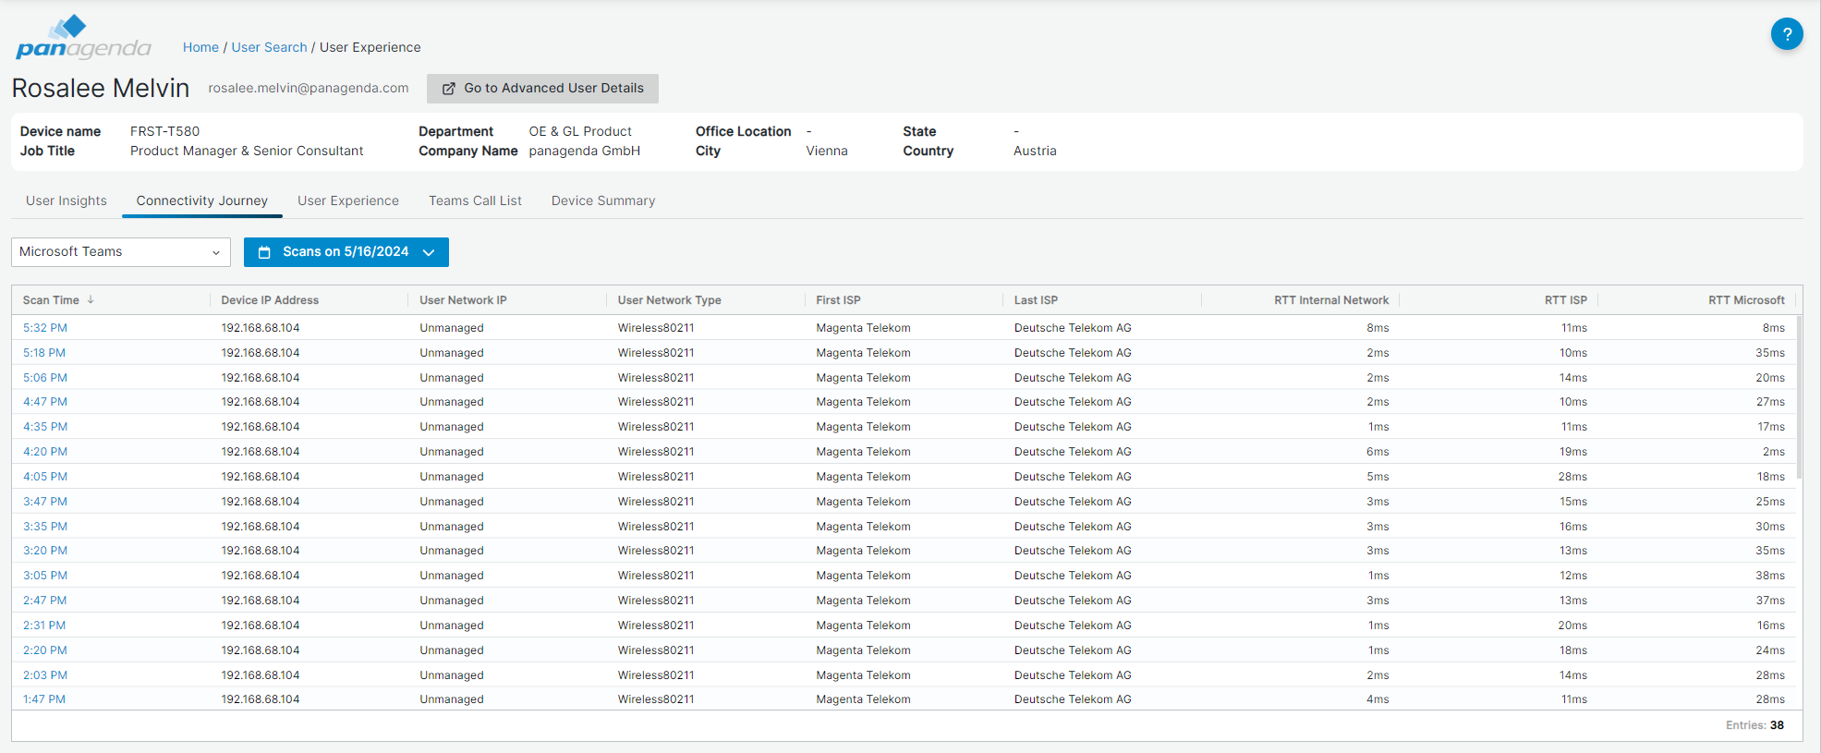Click the external link icon in Advanced User Details

tap(449, 89)
